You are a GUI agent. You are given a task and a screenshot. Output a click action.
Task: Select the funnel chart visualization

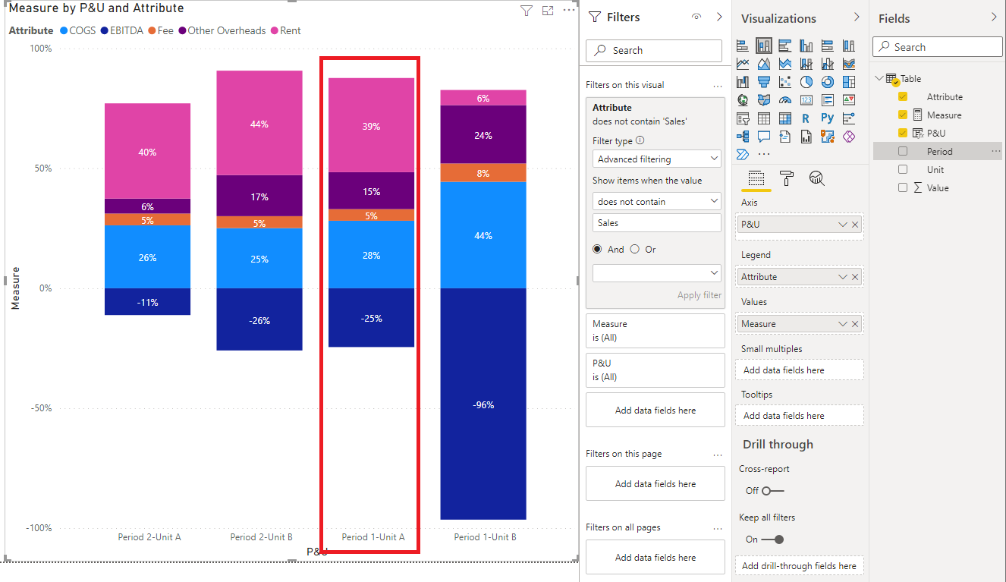pos(764,82)
